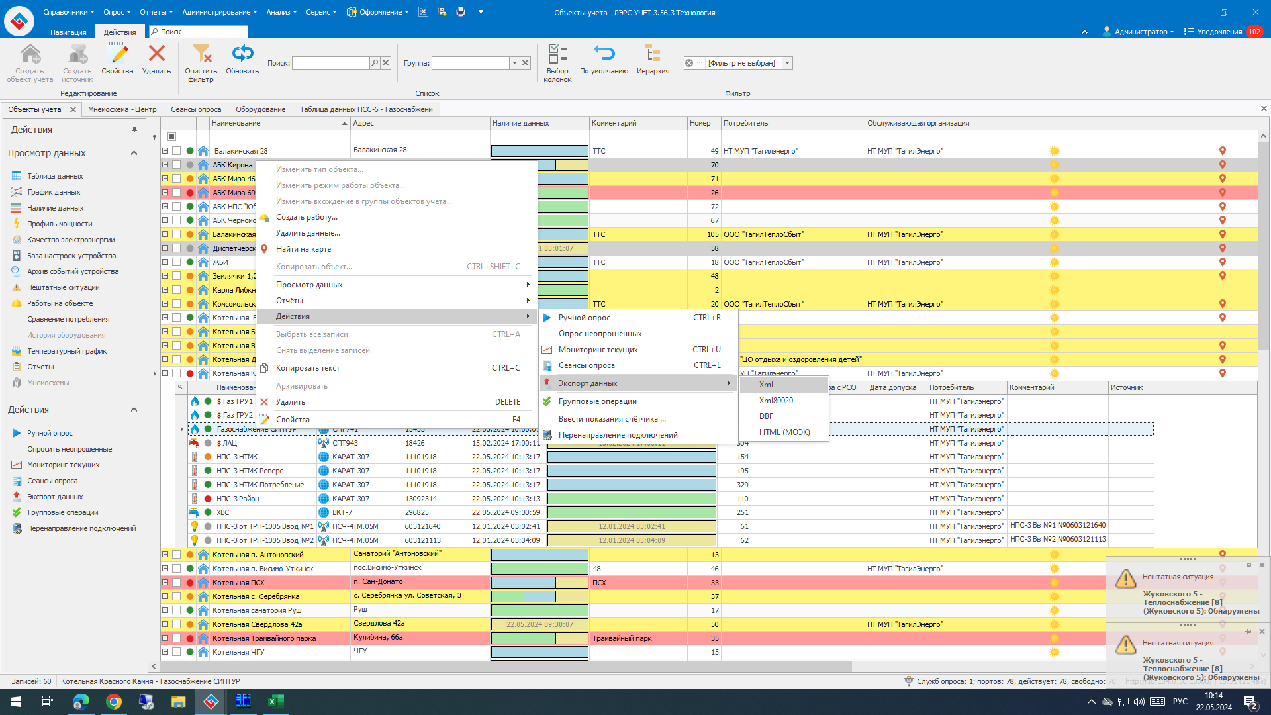Viewport: 1271px width, 715px height.
Task: Expand tree node for Котельная п. Антоновский
Action: (x=165, y=555)
